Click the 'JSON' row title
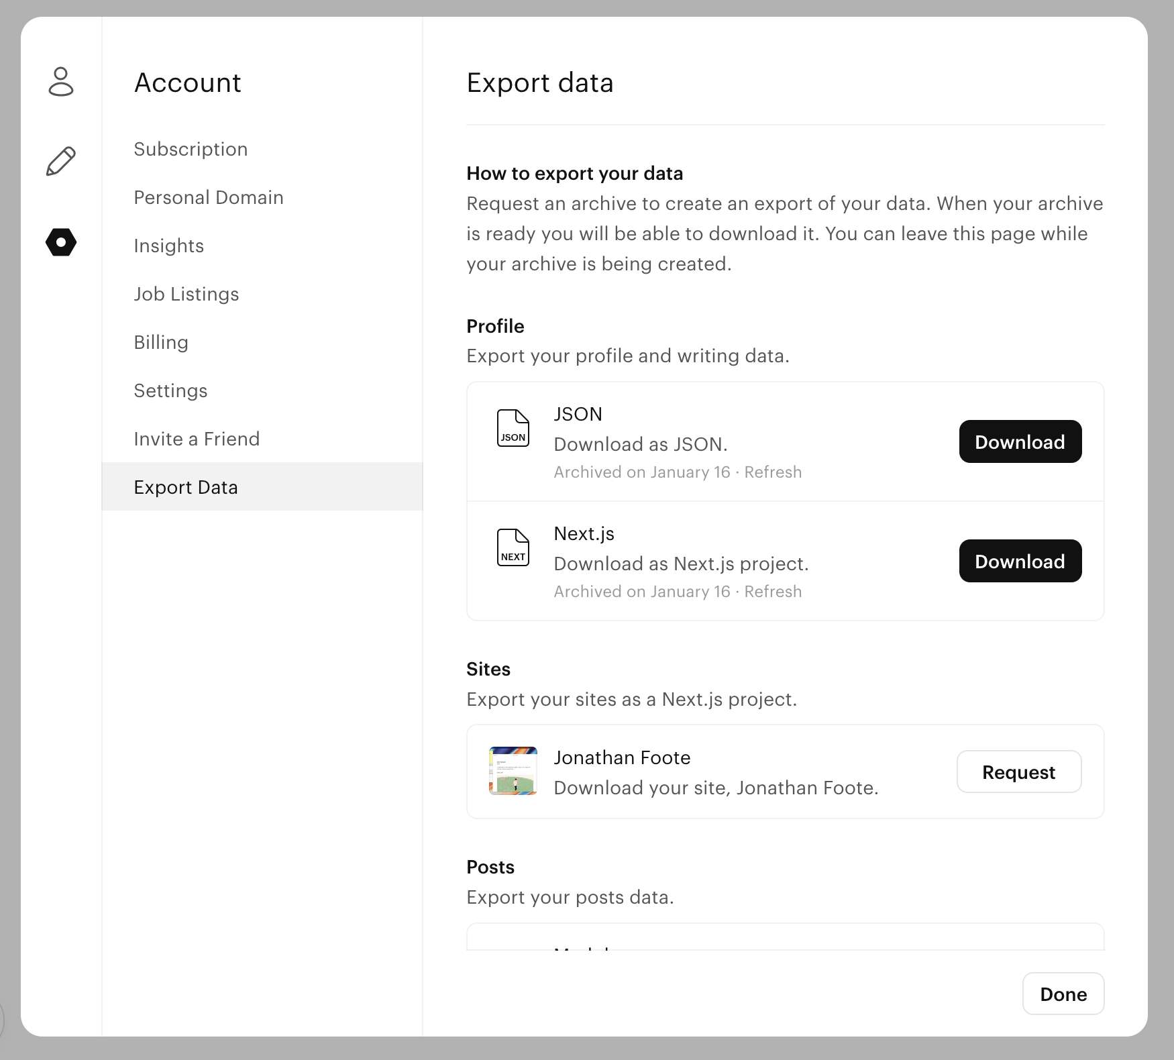1174x1060 pixels. click(x=578, y=414)
